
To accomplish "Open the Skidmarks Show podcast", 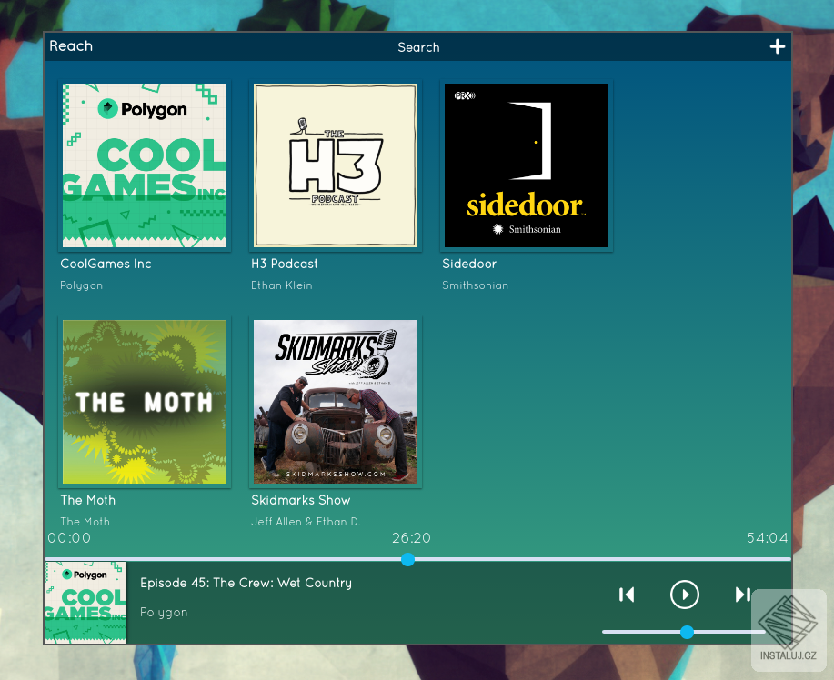I will point(335,401).
